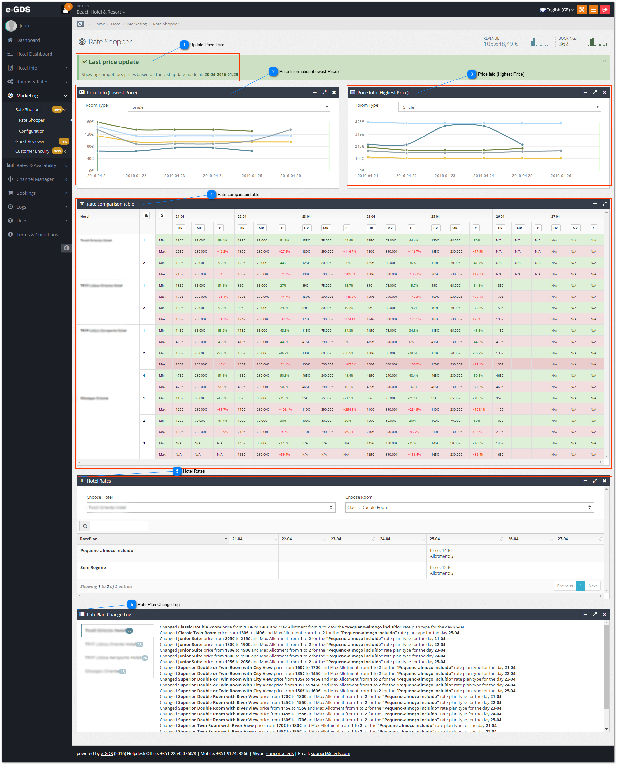Click MP. button under the 21-04 column

point(199,228)
